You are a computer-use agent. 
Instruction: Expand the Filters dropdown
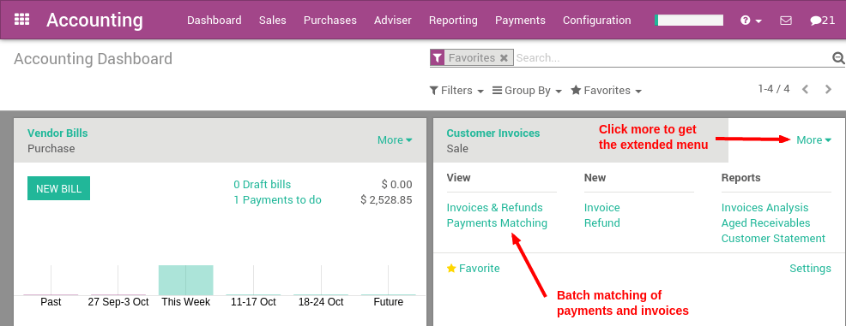tap(456, 91)
